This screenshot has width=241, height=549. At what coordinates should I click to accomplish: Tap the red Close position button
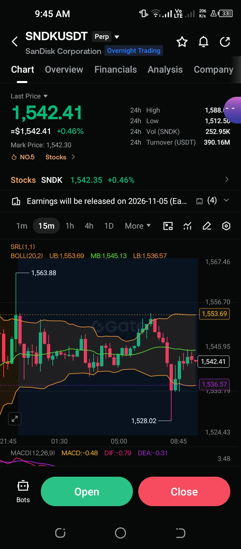(x=184, y=491)
